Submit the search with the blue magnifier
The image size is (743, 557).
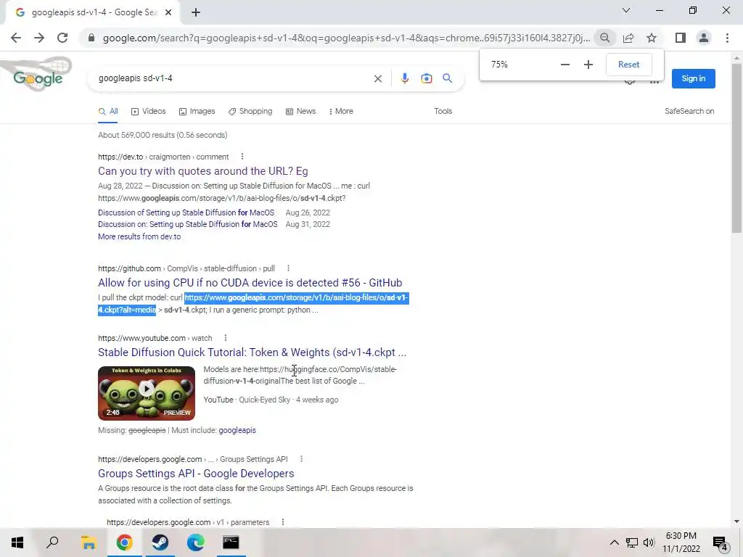coord(447,78)
